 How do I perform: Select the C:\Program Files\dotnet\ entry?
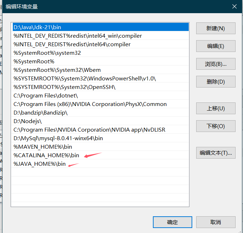(x=45, y=95)
